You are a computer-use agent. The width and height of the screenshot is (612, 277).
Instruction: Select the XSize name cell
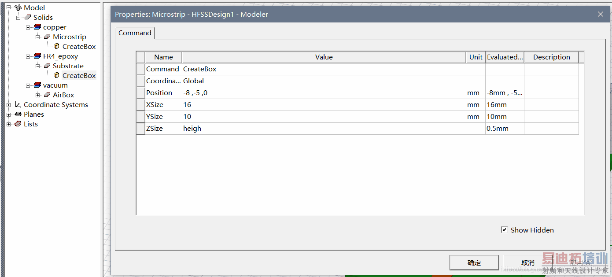click(x=163, y=105)
